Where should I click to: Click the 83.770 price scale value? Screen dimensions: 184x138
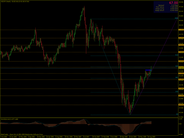(x=181, y=34)
